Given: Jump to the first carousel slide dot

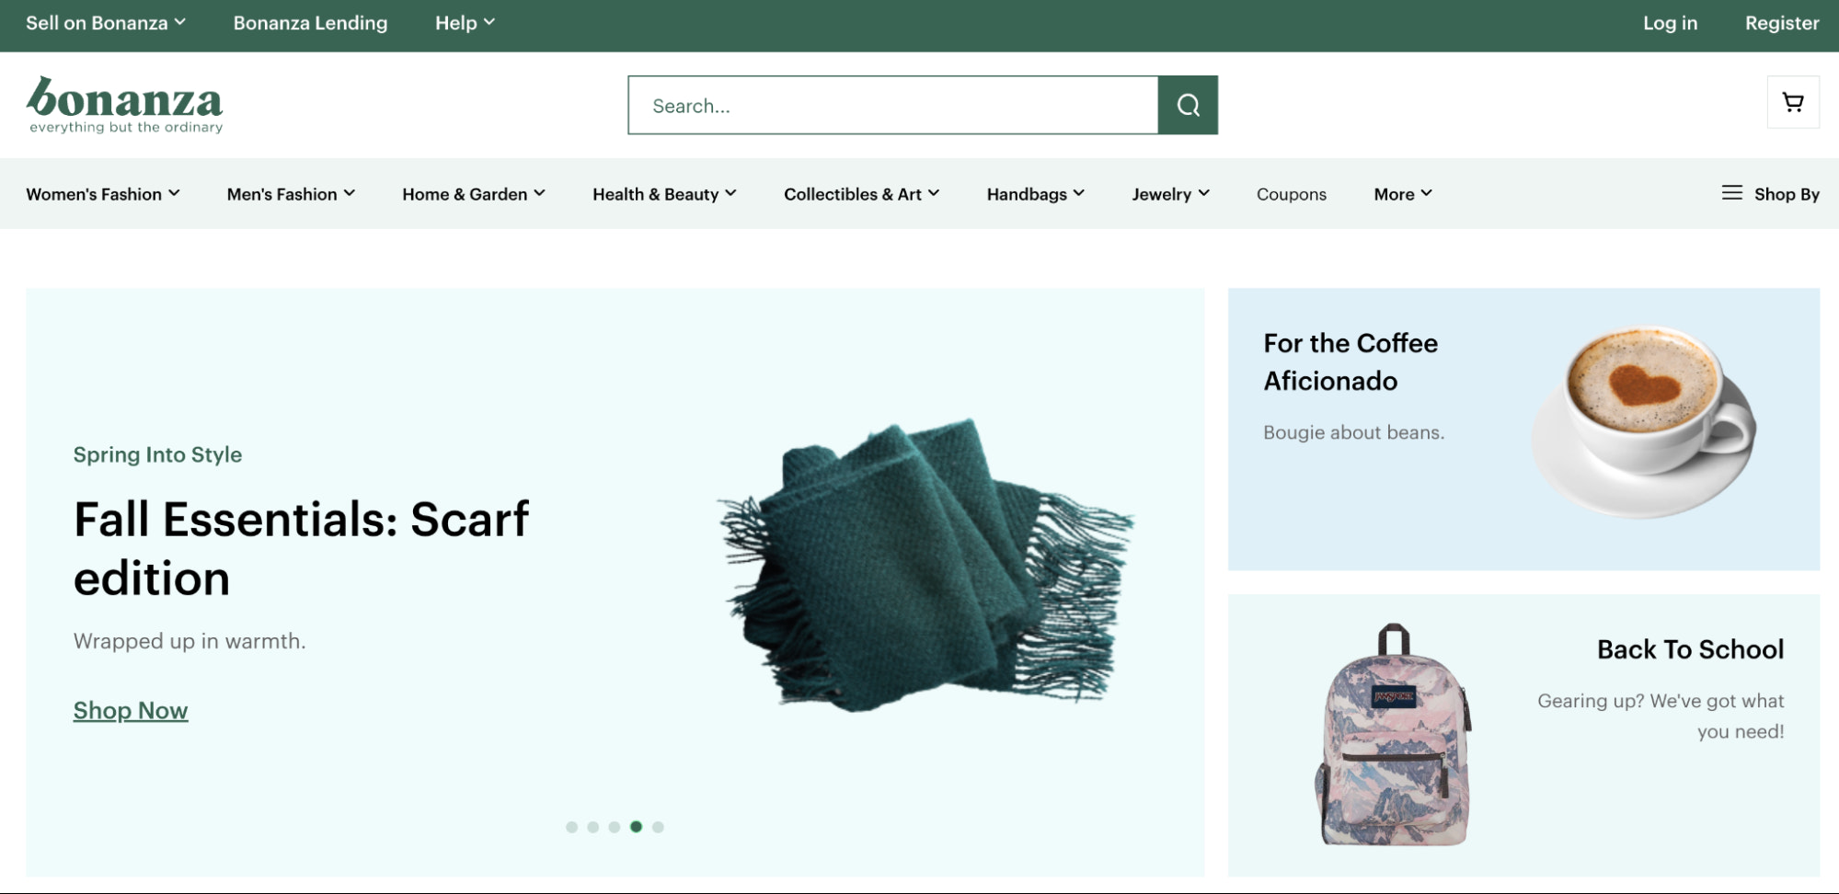Looking at the screenshot, I should 573,827.
